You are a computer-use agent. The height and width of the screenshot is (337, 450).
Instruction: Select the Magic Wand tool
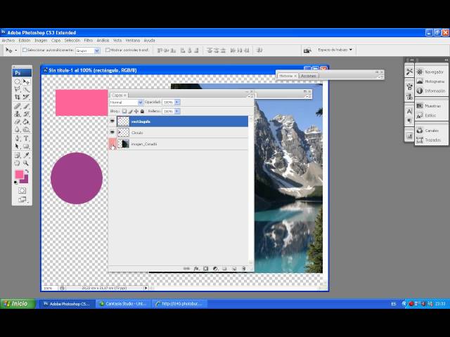point(26,89)
